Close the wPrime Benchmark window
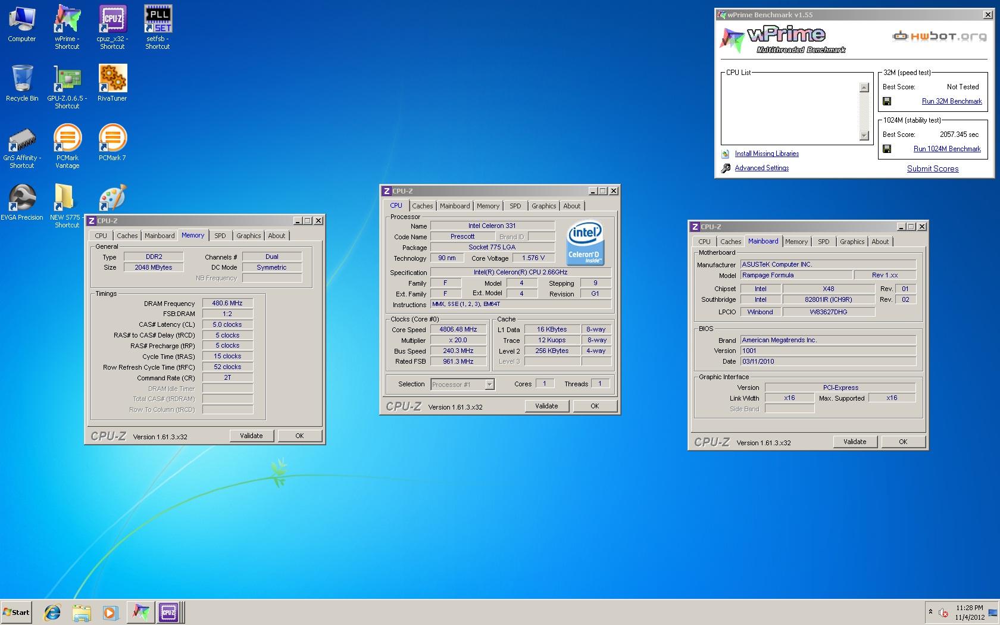The width and height of the screenshot is (1000, 625). [987, 15]
